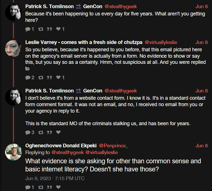Open replies on Patrick's first tweet
The width and height of the screenshot is (212, 191).
(x=29, y=29)
